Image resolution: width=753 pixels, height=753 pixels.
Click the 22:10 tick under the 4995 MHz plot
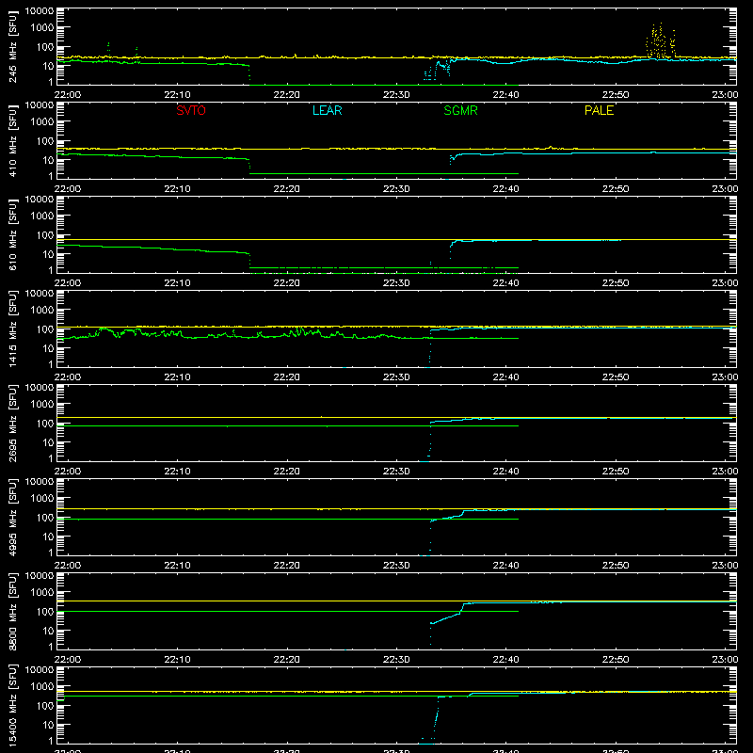tap(177, 566)
